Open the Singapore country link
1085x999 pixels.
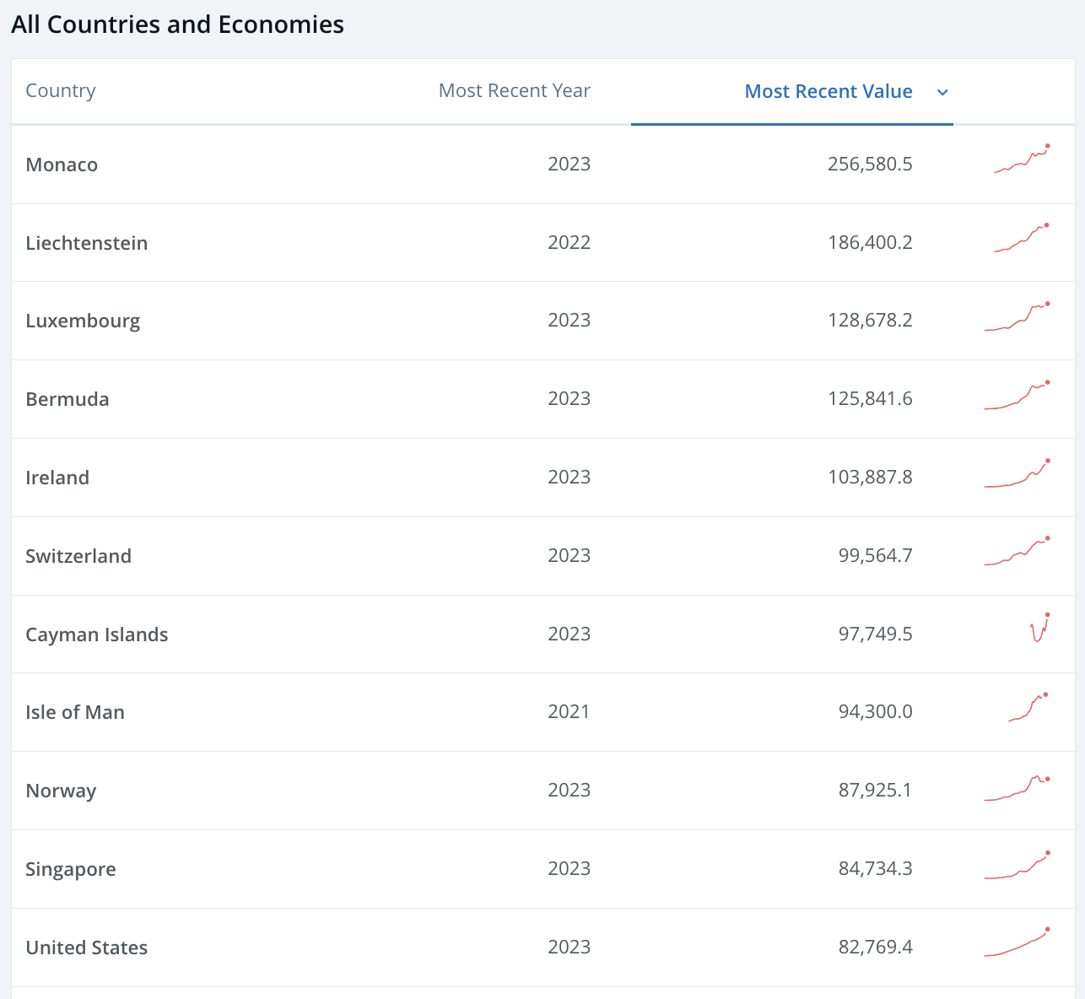[x=71, y=869]
